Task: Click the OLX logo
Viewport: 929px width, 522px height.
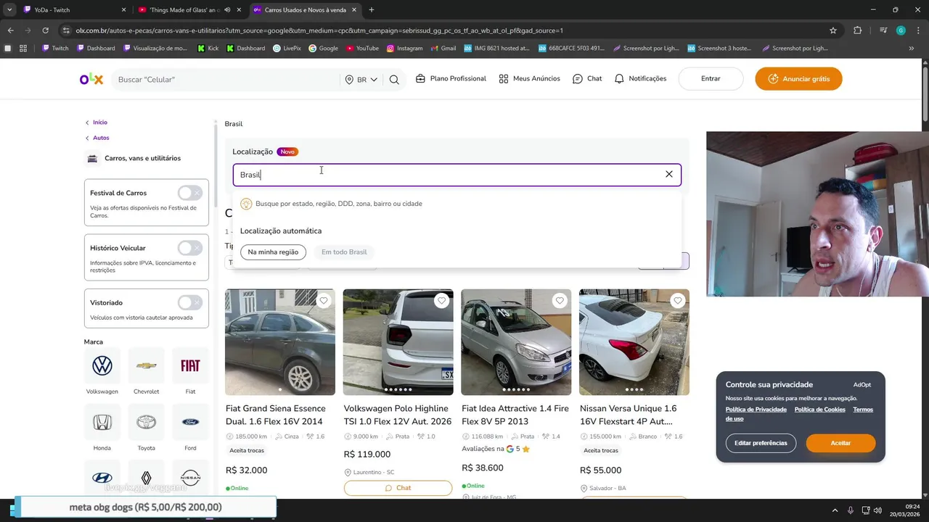Action: pos(91,79)
